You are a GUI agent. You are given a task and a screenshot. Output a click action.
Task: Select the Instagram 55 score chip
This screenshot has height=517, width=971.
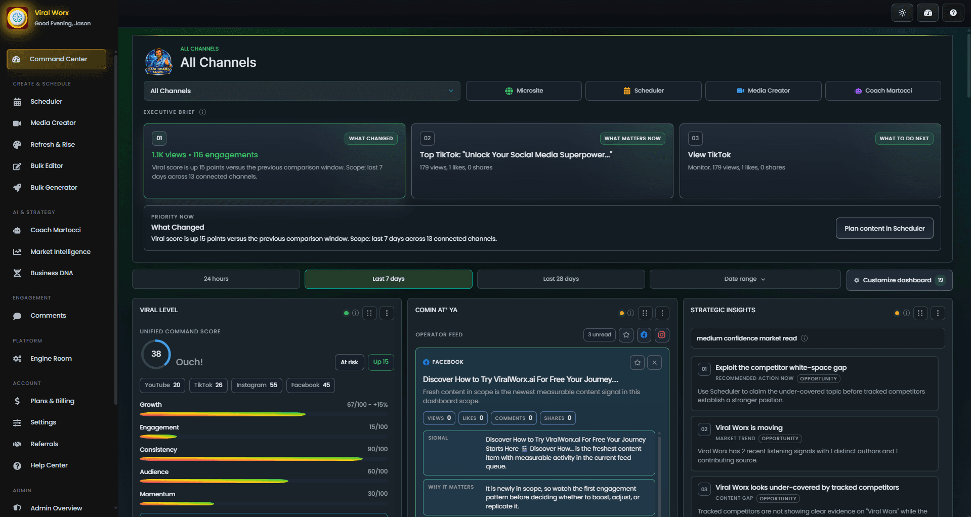(x=257, y=385)
